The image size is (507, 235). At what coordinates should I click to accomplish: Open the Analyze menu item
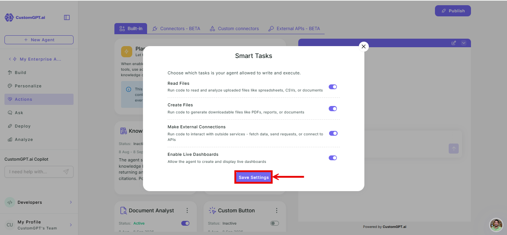click(x=39, y=139)
